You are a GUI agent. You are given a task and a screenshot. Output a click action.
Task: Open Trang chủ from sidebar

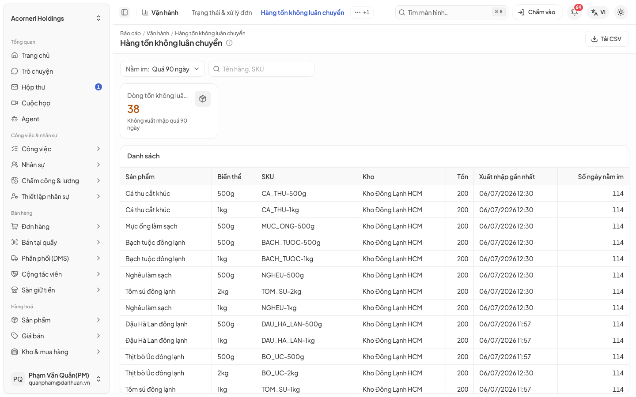click(x=57, y=56)
